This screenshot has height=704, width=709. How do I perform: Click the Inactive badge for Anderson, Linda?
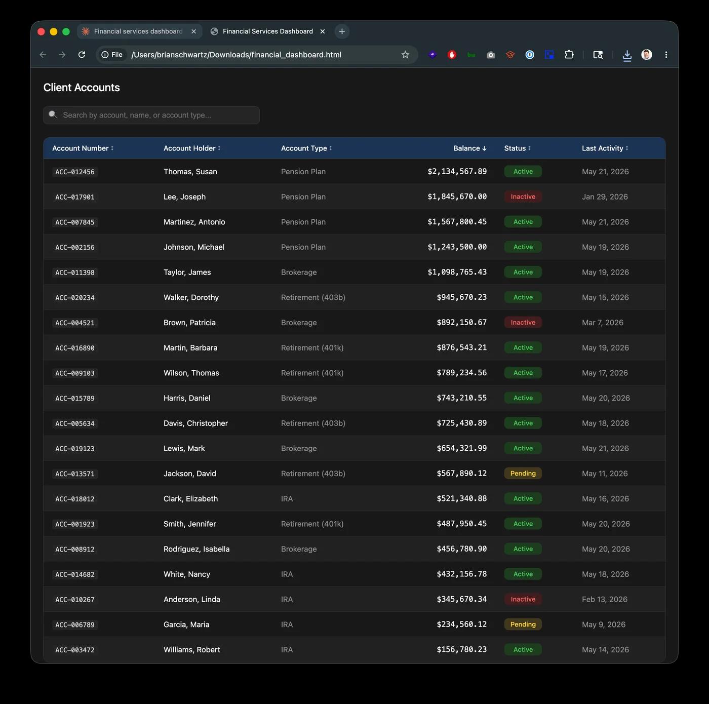523,599
